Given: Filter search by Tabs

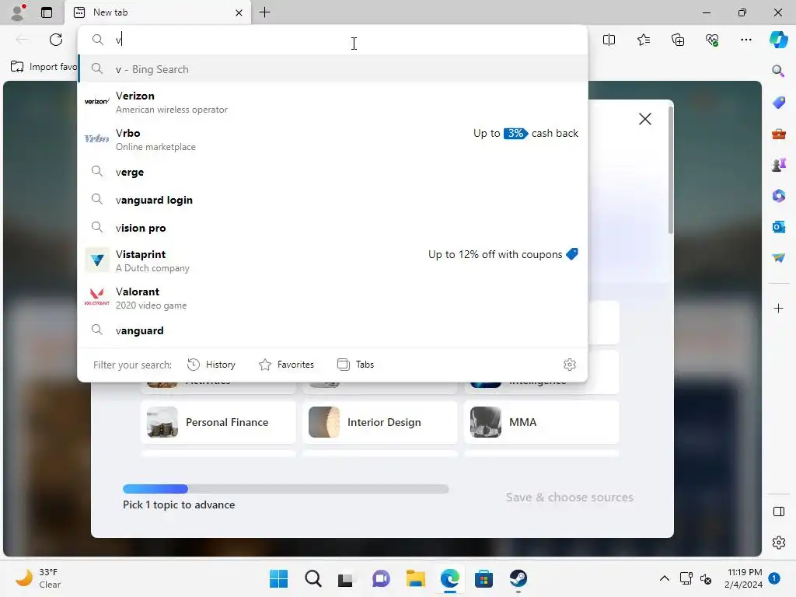Looking at the screenshot, I should click(x=355, y=365).
